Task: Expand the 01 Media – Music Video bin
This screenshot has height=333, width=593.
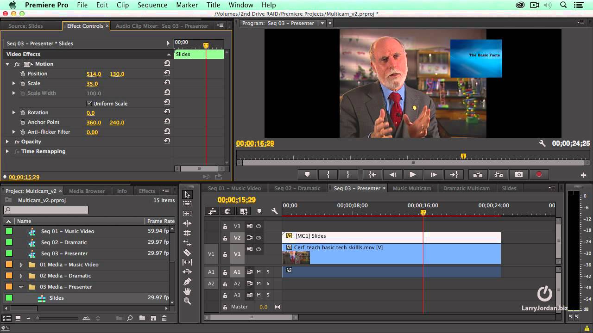Action: 21,265
